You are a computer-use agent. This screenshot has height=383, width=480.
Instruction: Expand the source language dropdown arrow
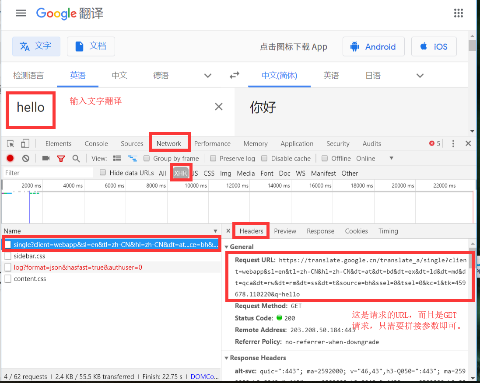click(207, 75)
